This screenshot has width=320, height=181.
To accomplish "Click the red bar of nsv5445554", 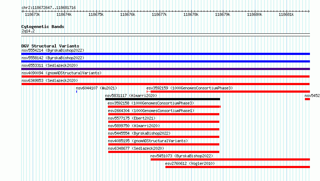I will (x=164, y=137).
